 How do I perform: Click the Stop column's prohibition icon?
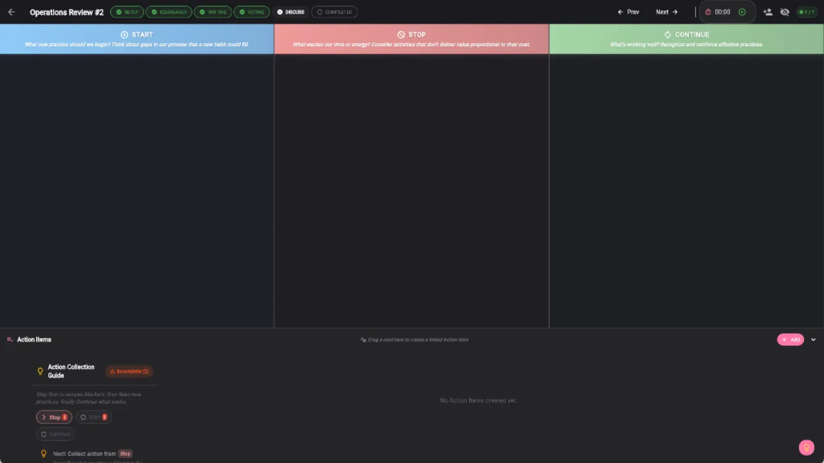401,34
